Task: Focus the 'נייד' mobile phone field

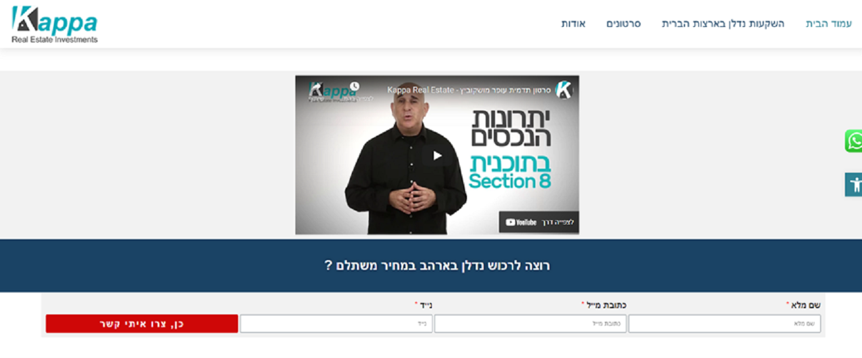Action: (x=336, y=324)
